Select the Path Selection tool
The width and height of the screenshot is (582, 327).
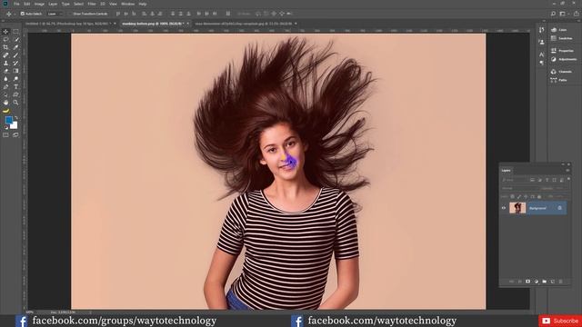click(x=5, y=94)
